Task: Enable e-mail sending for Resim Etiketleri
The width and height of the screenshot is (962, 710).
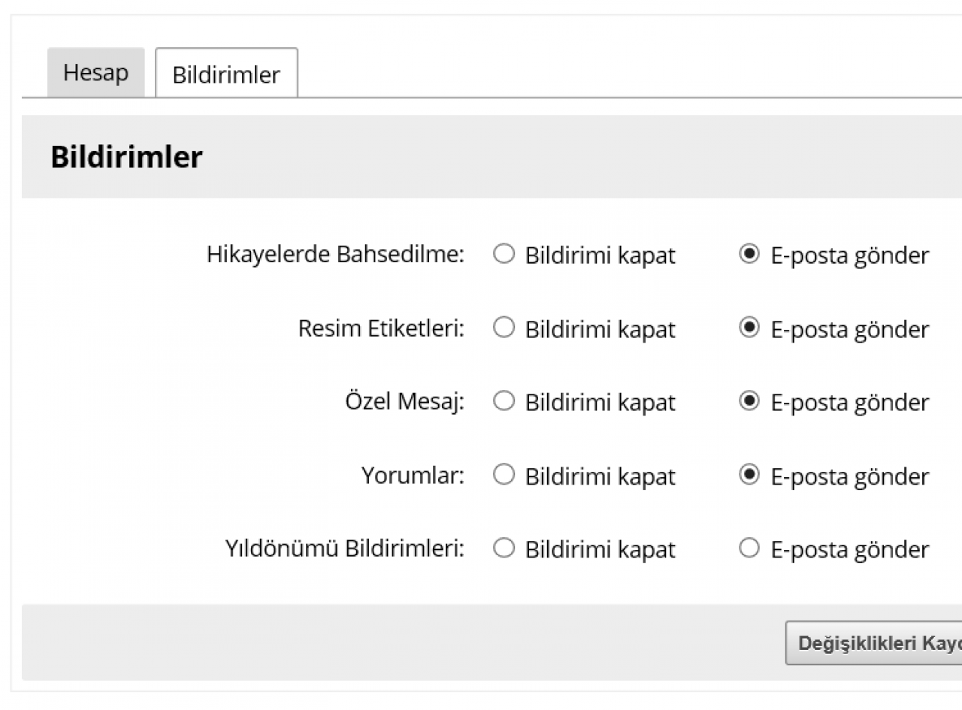Action: click(x=749, y=328)
